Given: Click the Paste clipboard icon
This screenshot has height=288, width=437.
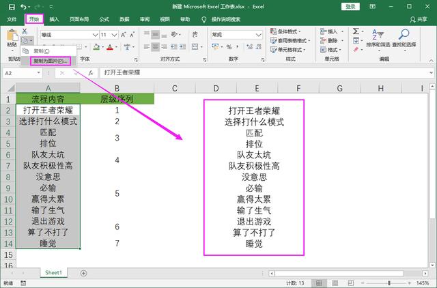Looking at the screenshot, I should (12, 35).
